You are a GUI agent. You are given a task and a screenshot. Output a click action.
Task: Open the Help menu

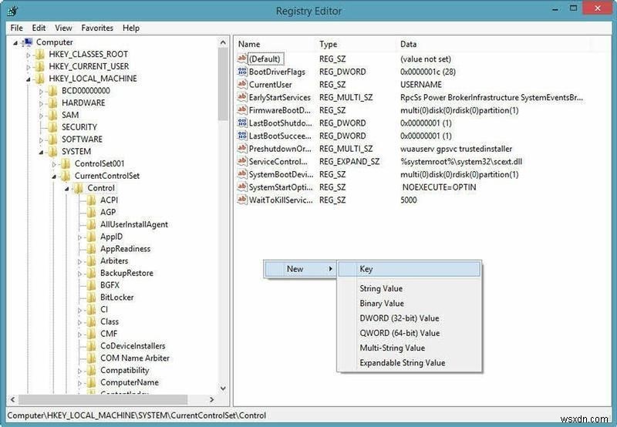pos(131,28)
